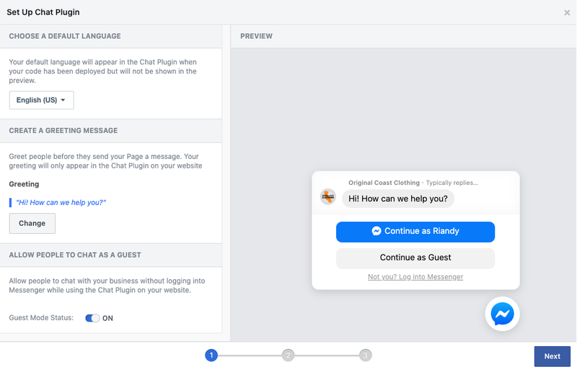
Task: Click the Typically replies text in preview
Action: tap(452, 183)
